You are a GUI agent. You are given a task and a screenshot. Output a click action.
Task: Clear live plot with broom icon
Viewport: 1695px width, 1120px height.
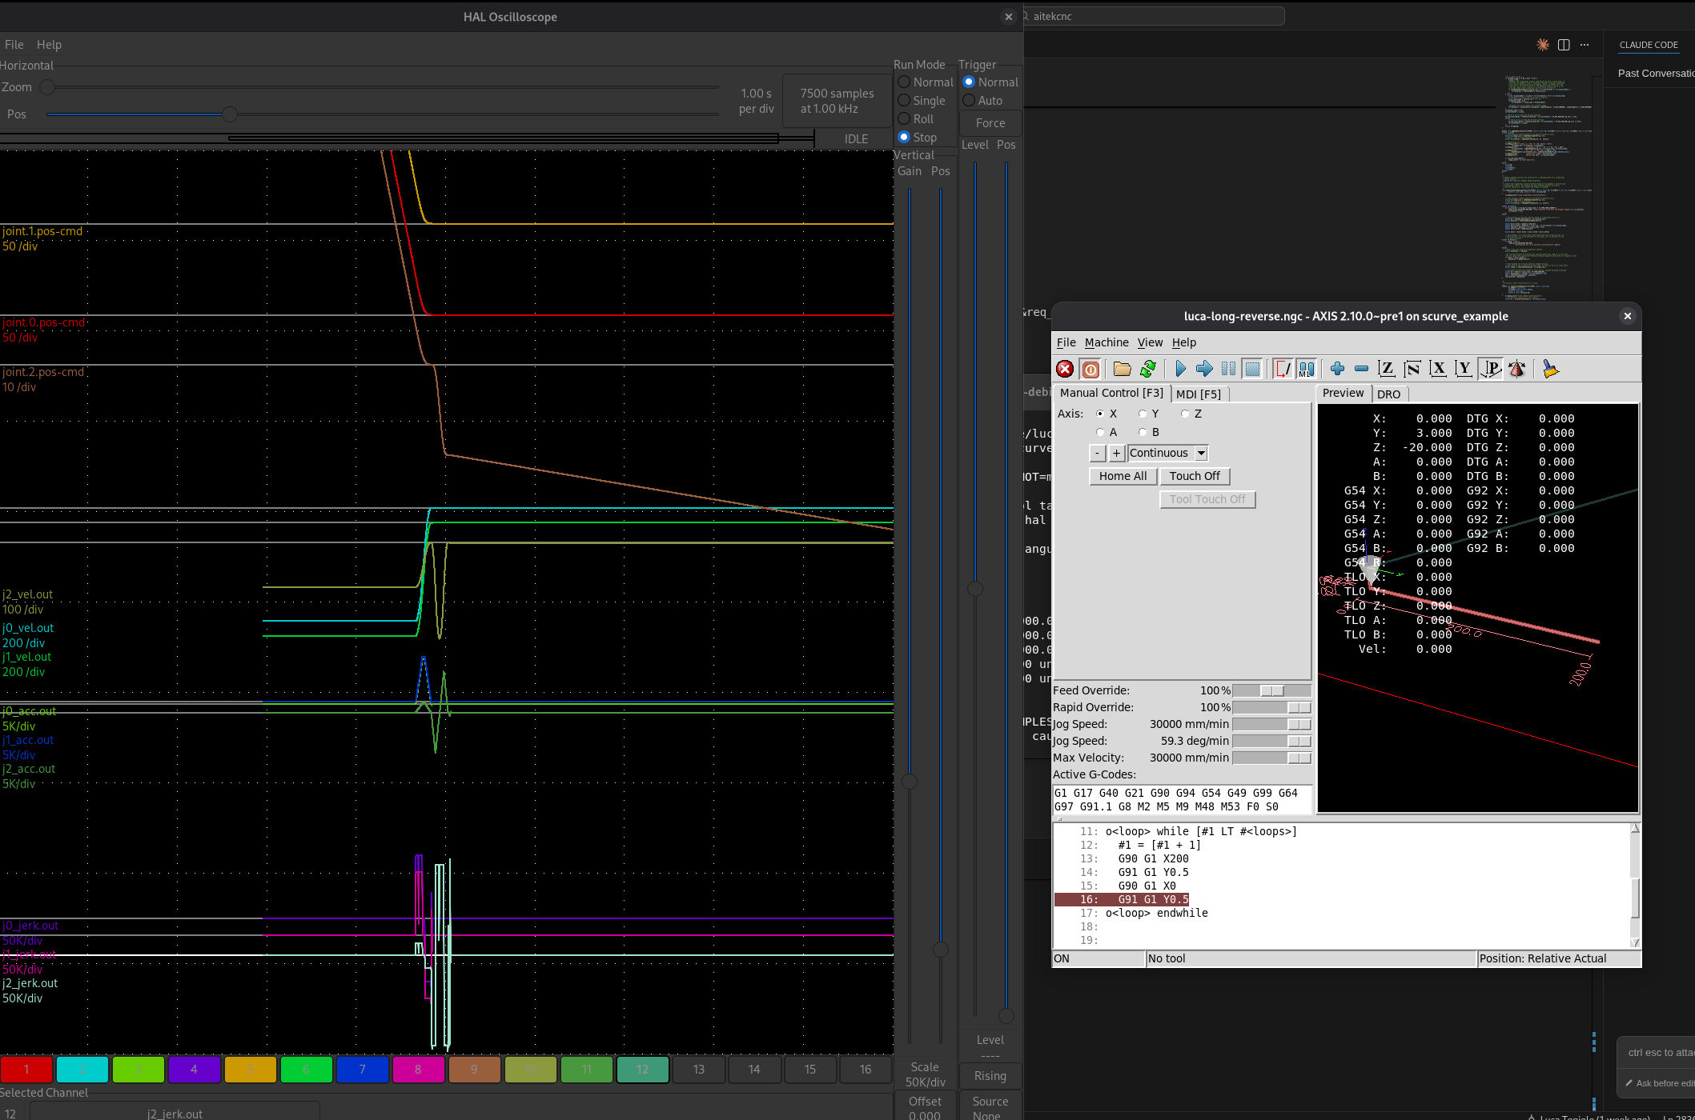1551,369
